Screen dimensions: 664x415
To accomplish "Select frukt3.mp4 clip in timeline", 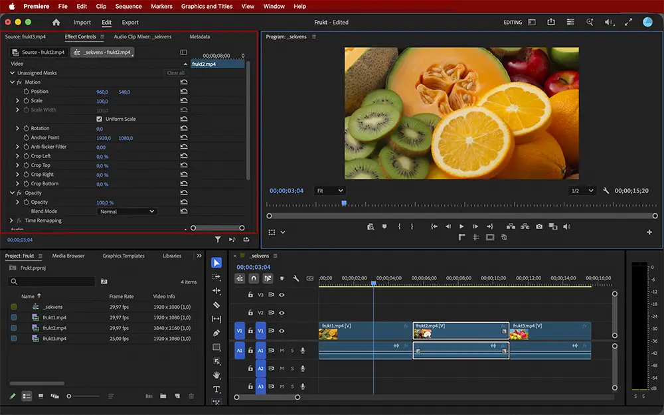I will pyautogui.click(x=550, y=331).
